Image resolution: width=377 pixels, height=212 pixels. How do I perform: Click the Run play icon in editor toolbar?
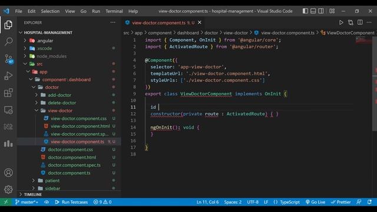coord(341,22)
